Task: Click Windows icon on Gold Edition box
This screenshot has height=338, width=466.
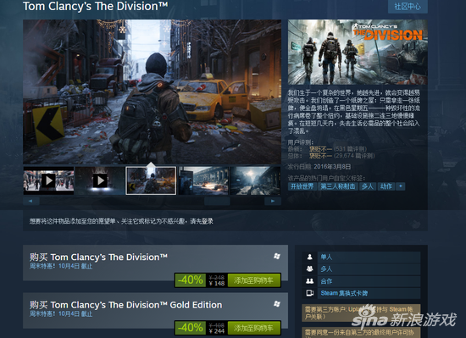Action: pos(277,304)
